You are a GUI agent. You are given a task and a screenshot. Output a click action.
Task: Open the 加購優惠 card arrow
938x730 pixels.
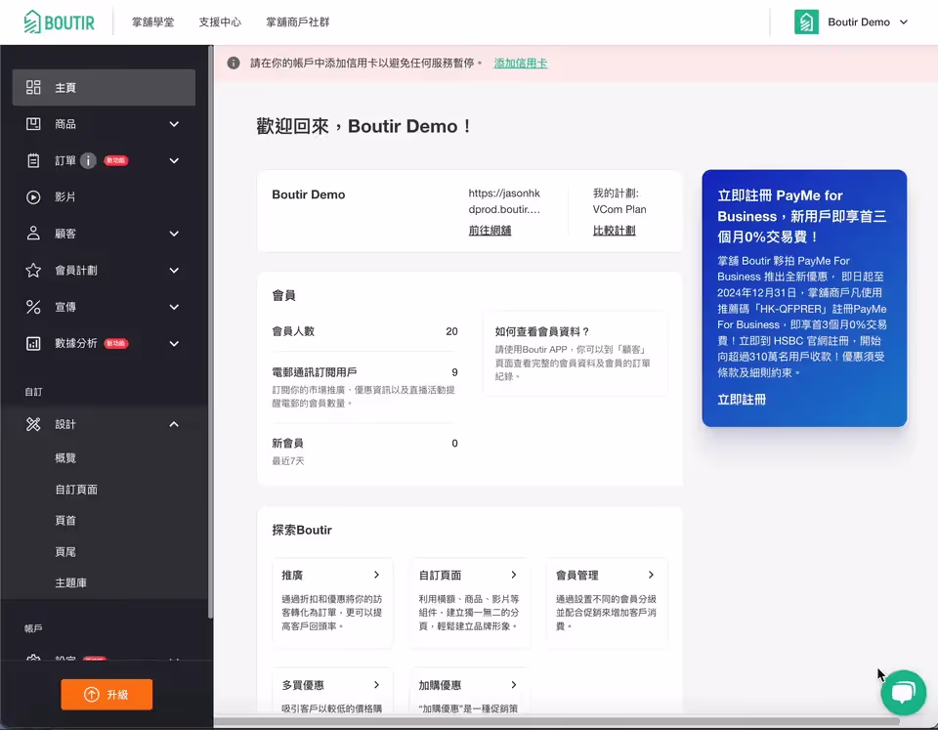(513, 684)
